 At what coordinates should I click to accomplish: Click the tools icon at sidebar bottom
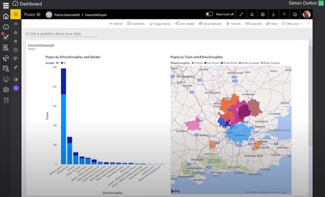6,100
